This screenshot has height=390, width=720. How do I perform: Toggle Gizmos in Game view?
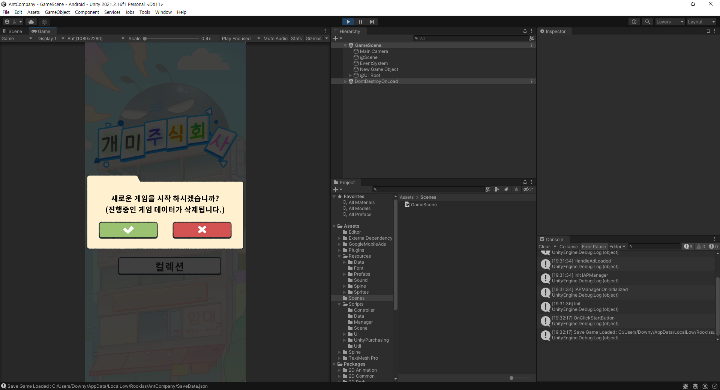click(313, 38)
